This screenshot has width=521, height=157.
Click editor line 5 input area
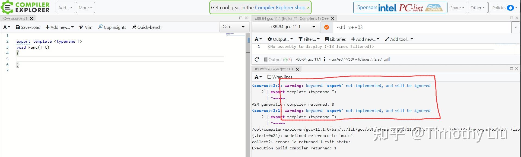(120, 59)
